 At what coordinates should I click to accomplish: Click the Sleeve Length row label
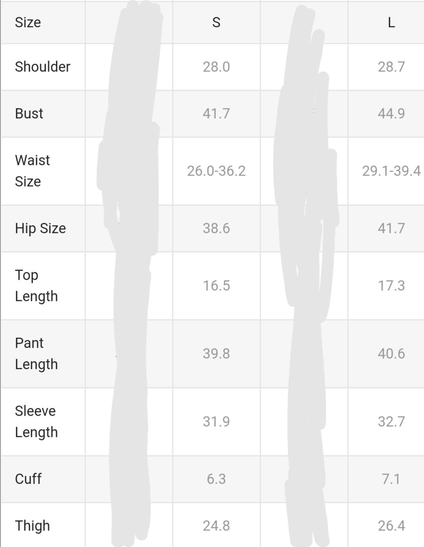tap(36, 422)
